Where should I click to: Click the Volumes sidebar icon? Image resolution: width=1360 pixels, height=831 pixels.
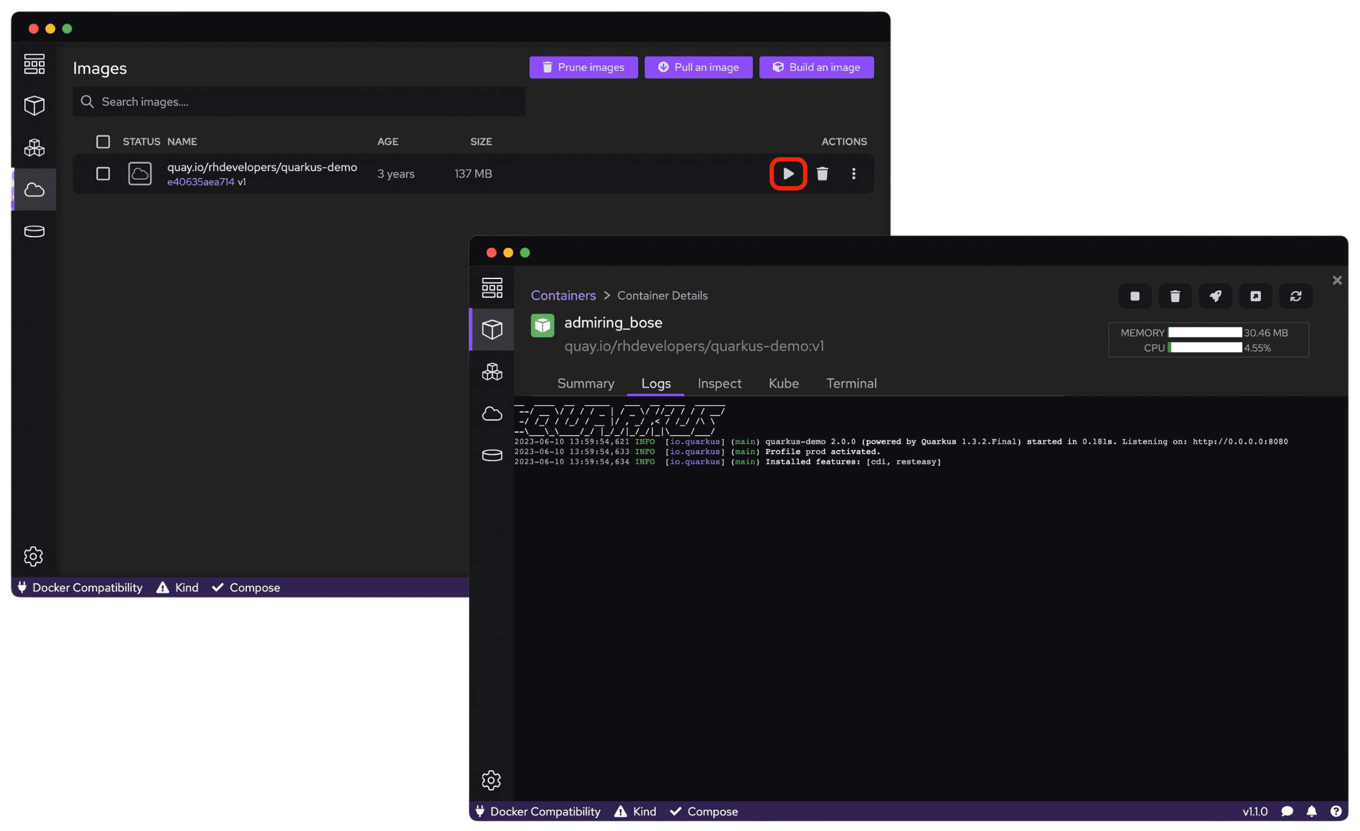point(34,230)
